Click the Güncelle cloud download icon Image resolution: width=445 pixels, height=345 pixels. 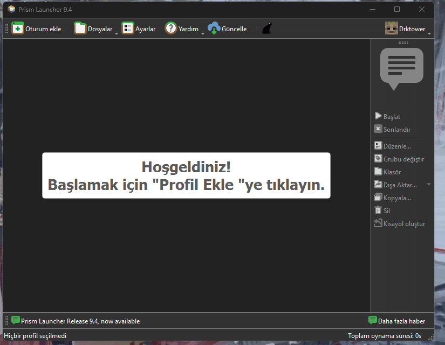pos(214,29)
